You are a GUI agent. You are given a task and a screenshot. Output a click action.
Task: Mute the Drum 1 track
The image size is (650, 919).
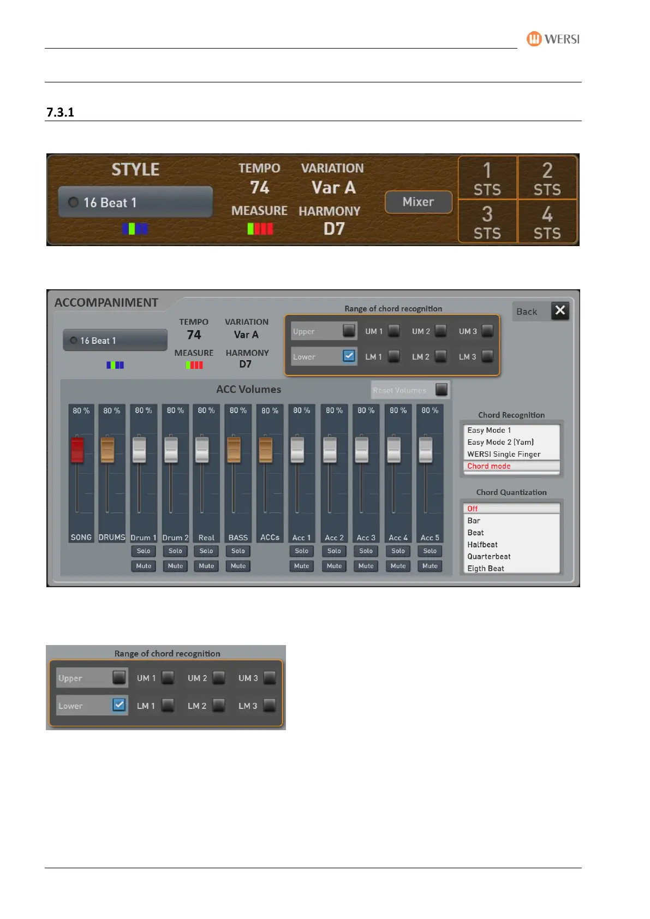coord(144,566)
